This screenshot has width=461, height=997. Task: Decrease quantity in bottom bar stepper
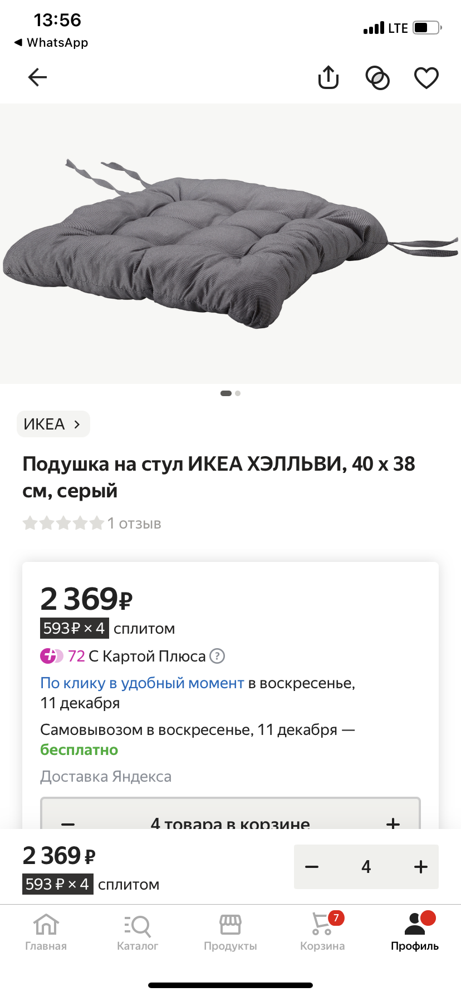312,867
